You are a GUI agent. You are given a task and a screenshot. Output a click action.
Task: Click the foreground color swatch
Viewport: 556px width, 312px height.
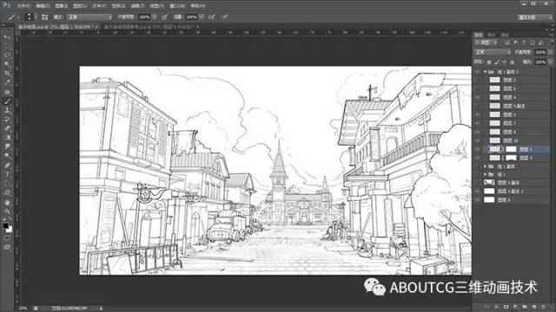[x=5, y=225]
